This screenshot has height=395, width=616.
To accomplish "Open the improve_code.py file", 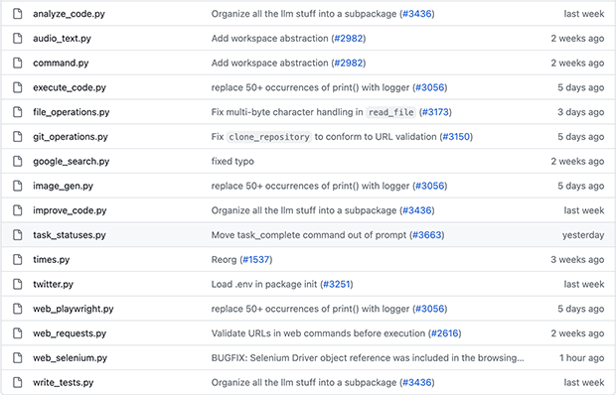I will 70,210.
